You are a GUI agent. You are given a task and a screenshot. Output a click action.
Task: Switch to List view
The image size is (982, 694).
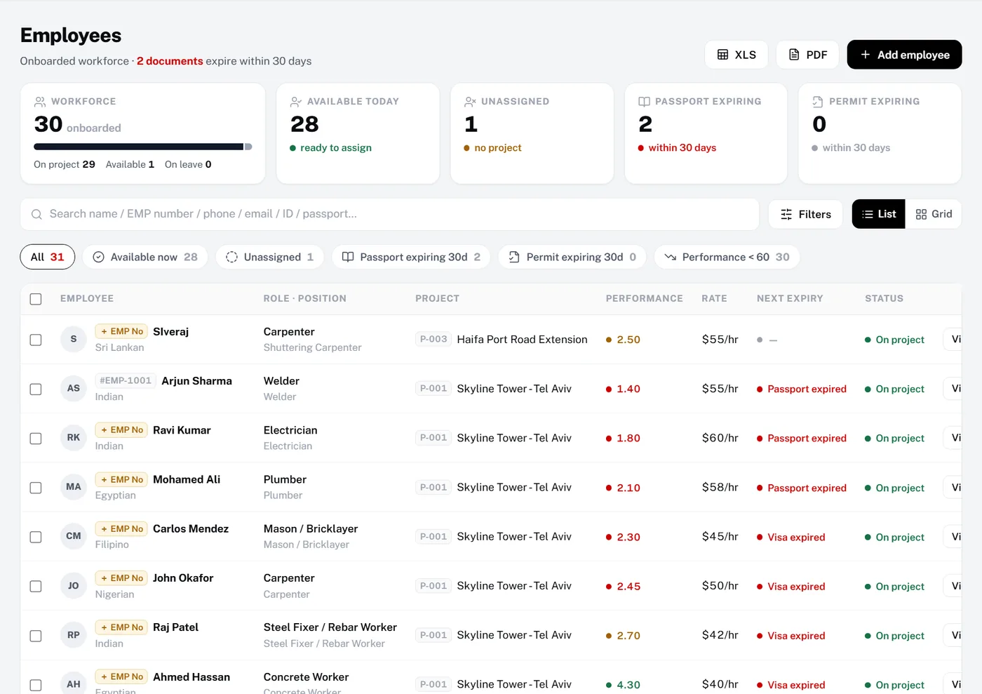878,214
